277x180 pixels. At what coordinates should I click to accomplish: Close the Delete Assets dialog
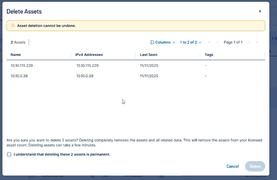pyautogui.click(x=260, y=11)
